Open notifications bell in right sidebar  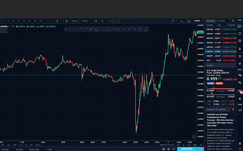pos(240,99)
